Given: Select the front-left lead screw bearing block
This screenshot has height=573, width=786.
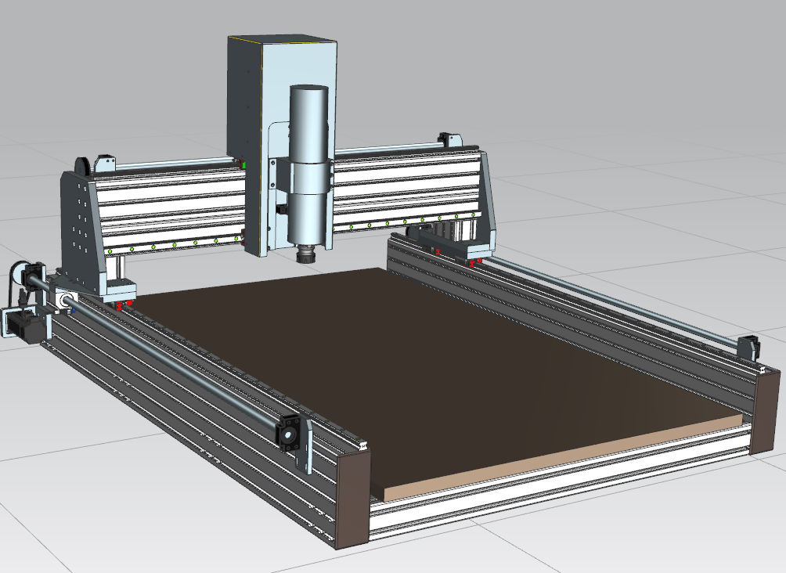Looking at the screenshot, I should point(288,432).
